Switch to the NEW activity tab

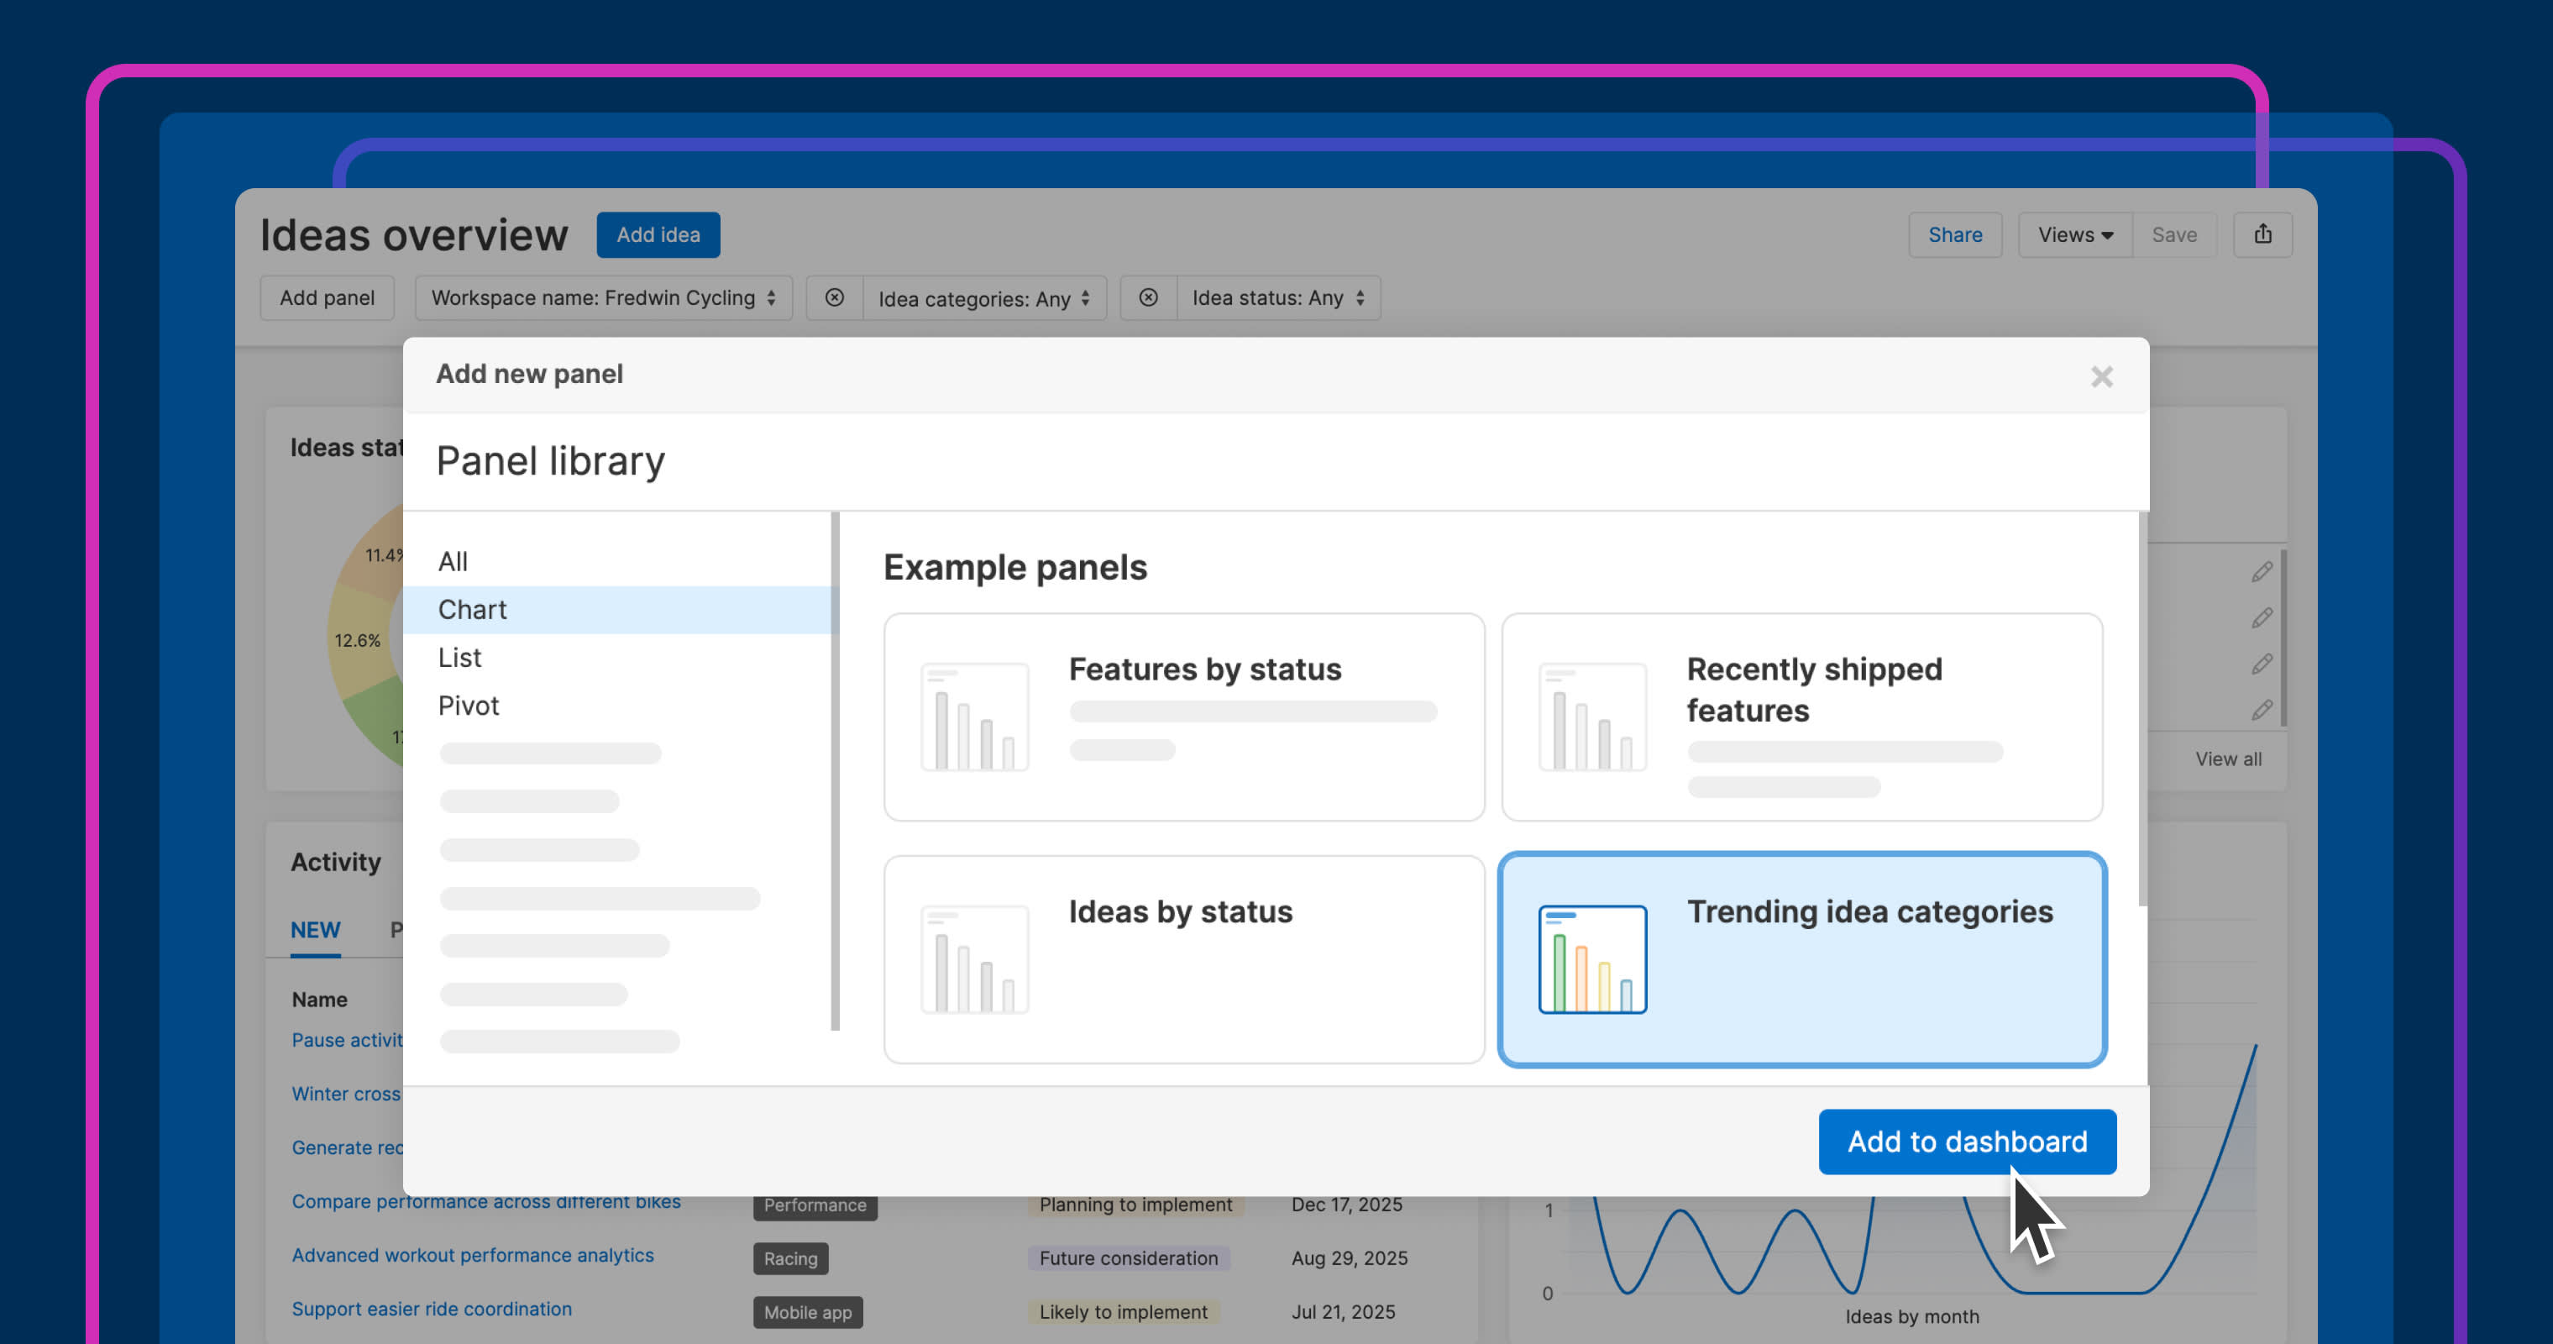click(314, 930)
